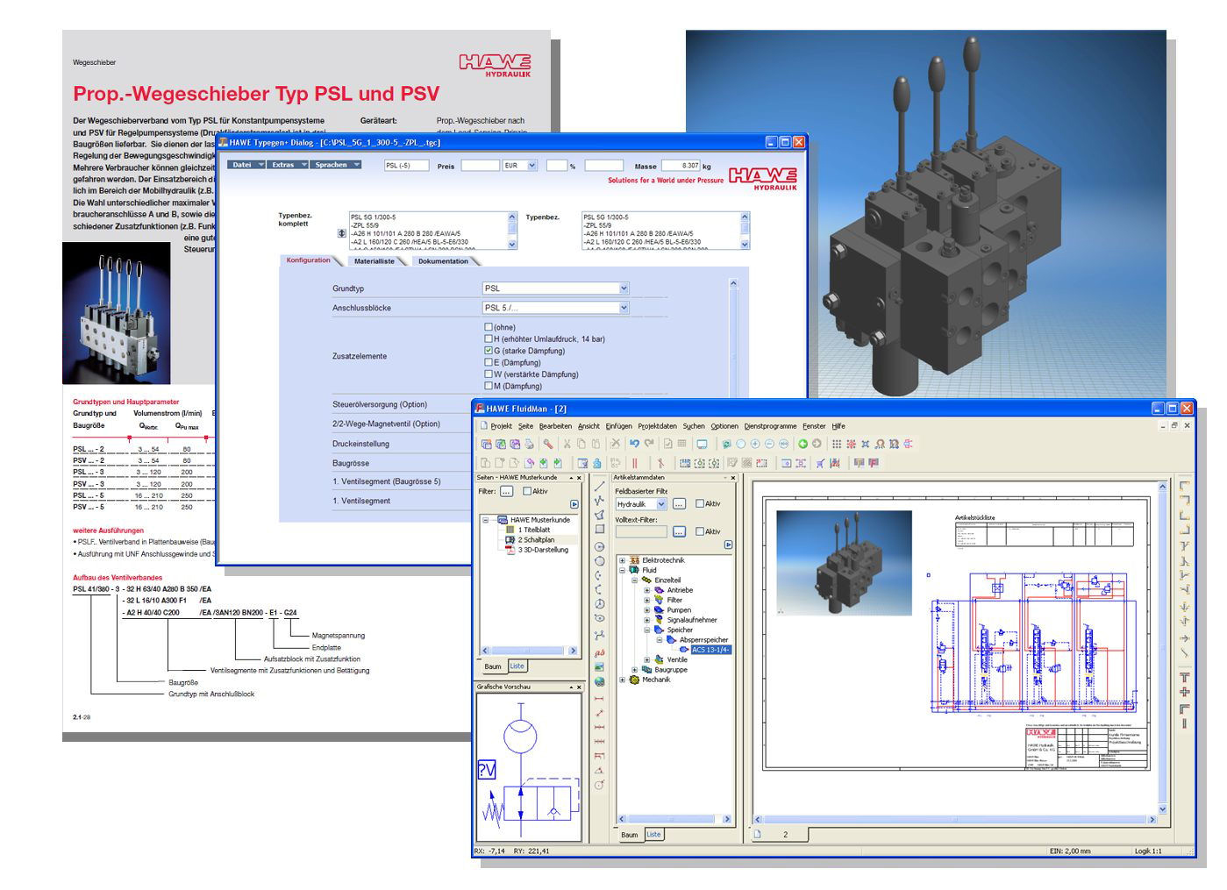1227x890 pixels.
Task: Click the redo arrow in FluidMan toolbar
Action: click(x=649, y=444)
